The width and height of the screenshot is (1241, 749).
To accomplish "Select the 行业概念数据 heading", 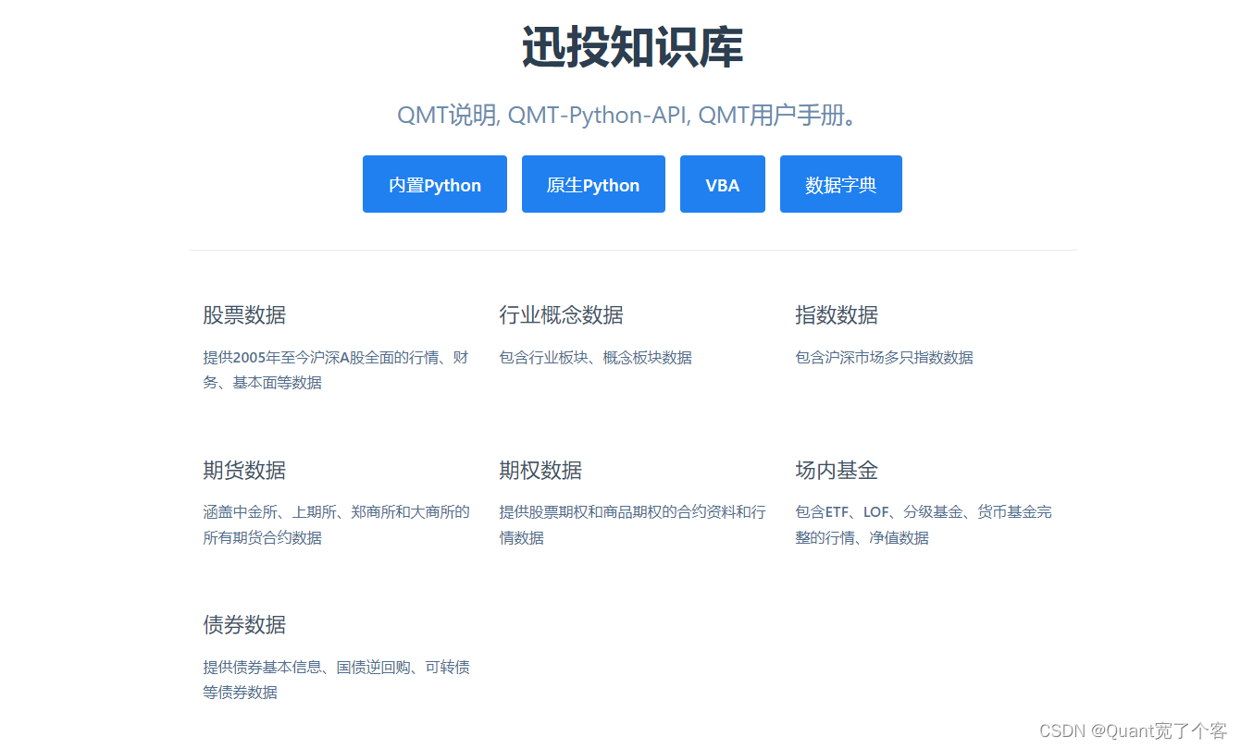I will [562, 315].
